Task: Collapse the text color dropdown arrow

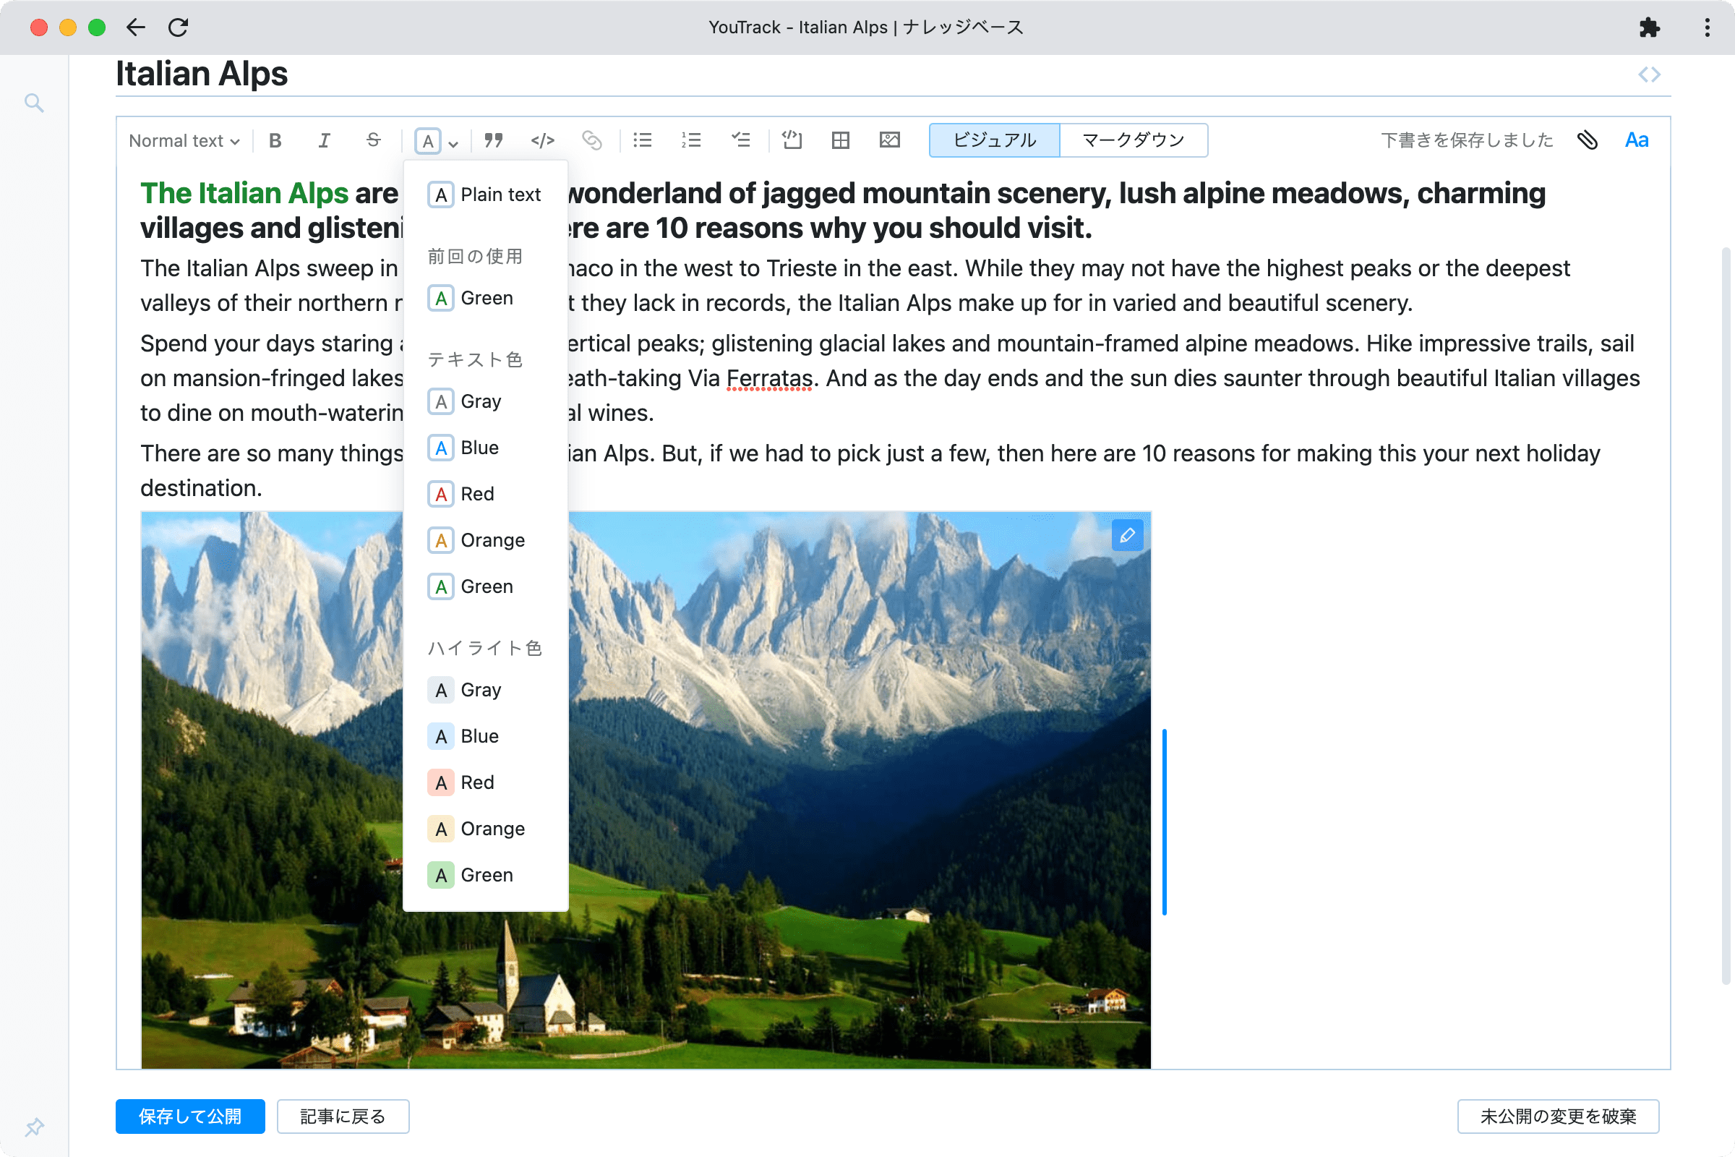Action: click(x=454, y=143)
